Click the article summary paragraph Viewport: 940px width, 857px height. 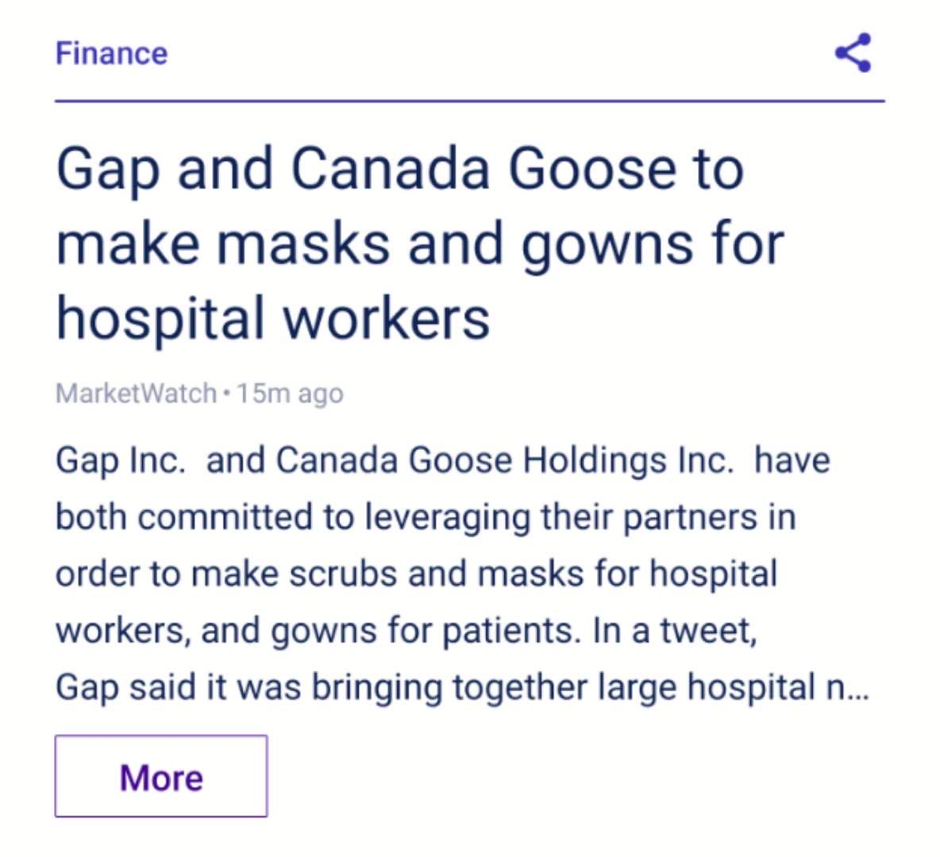pyautogui.click(x=461, y=575)
